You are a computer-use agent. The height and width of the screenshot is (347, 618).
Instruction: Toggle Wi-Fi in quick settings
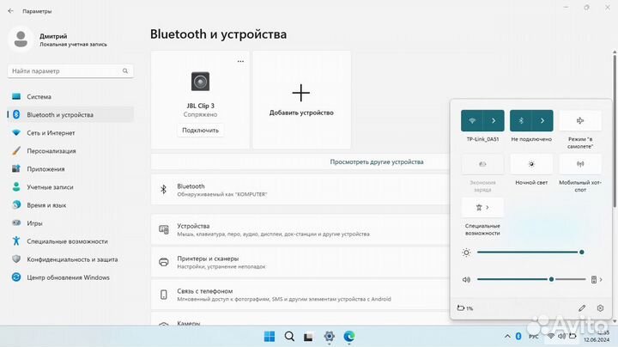pos(472,120)
